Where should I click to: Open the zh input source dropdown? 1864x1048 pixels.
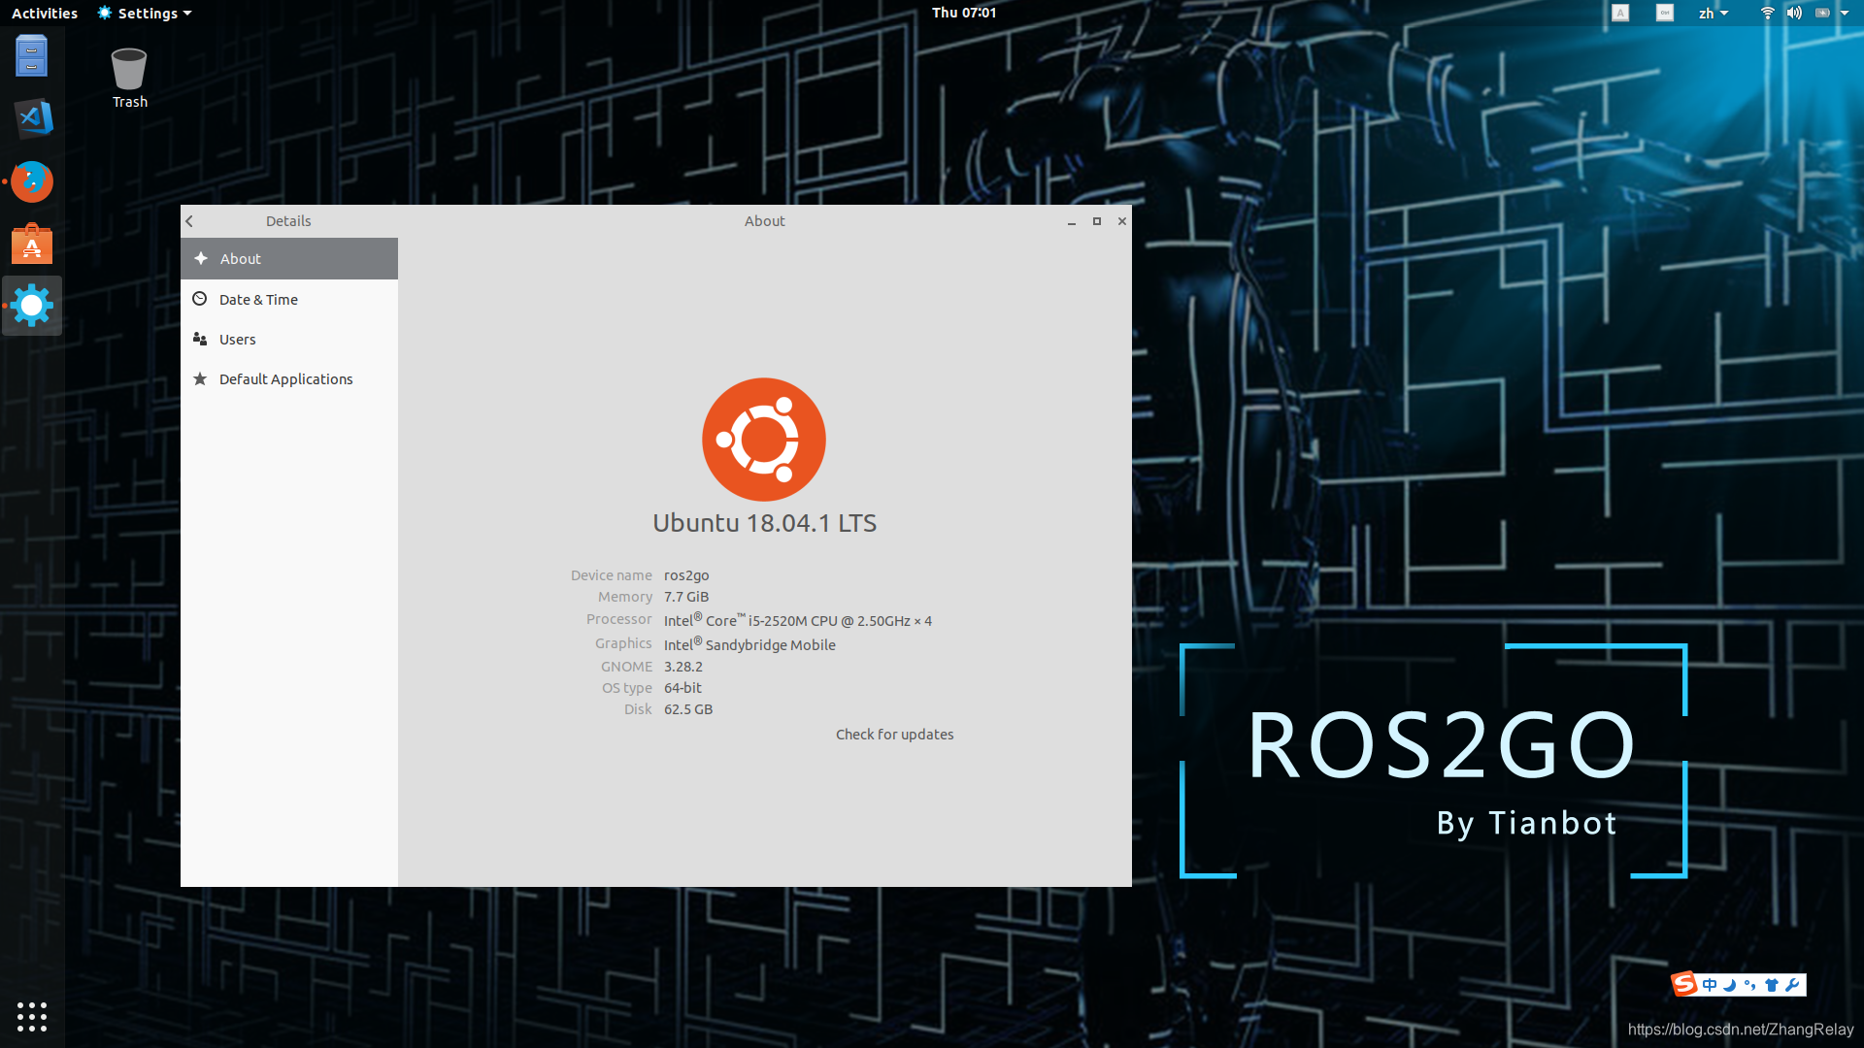click(1714, 14)
